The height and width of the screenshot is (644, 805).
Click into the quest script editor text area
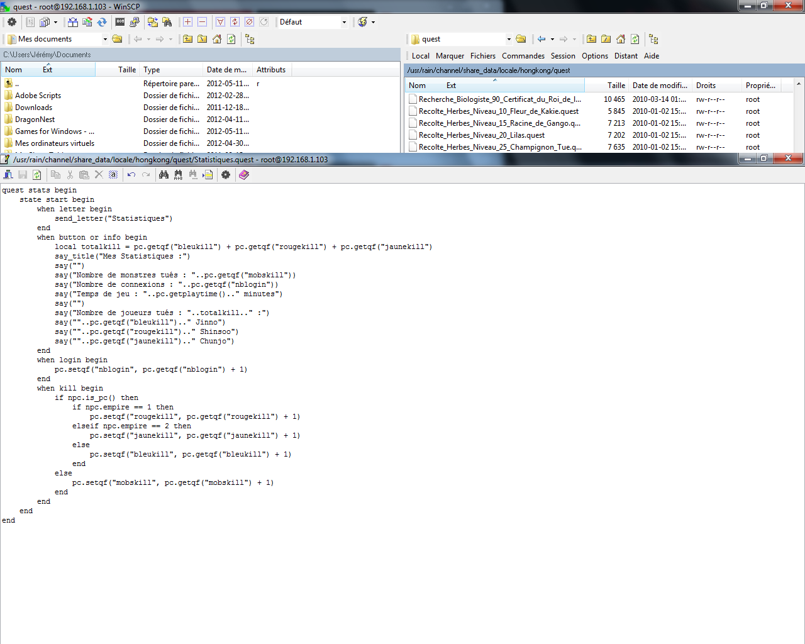(x=402, y=413)
